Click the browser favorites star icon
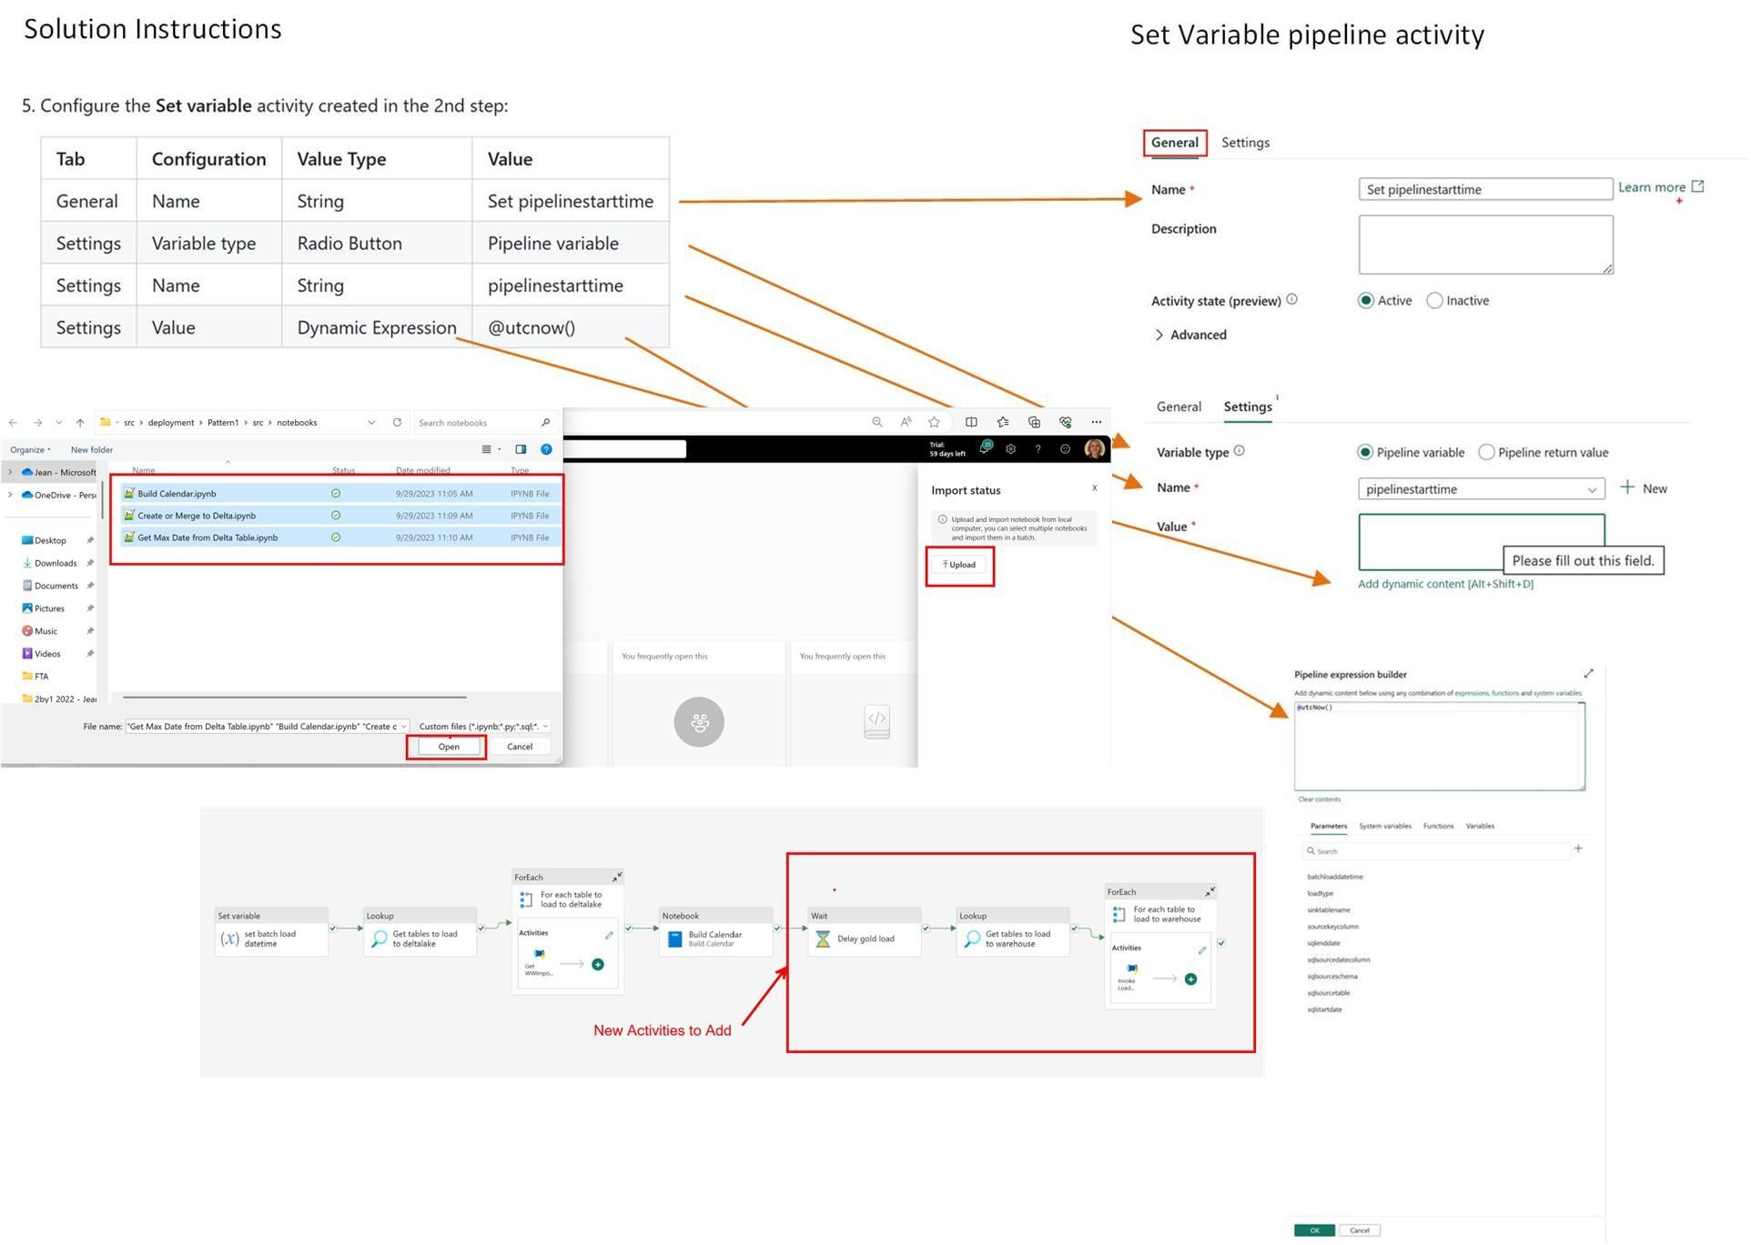Viewport: 1751px width, 1245px height. (x=934, y=422)
